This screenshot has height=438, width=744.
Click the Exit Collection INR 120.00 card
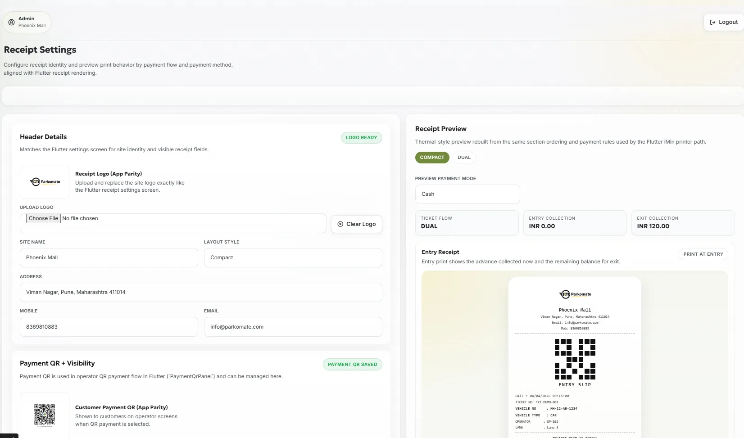pos(683,223)
